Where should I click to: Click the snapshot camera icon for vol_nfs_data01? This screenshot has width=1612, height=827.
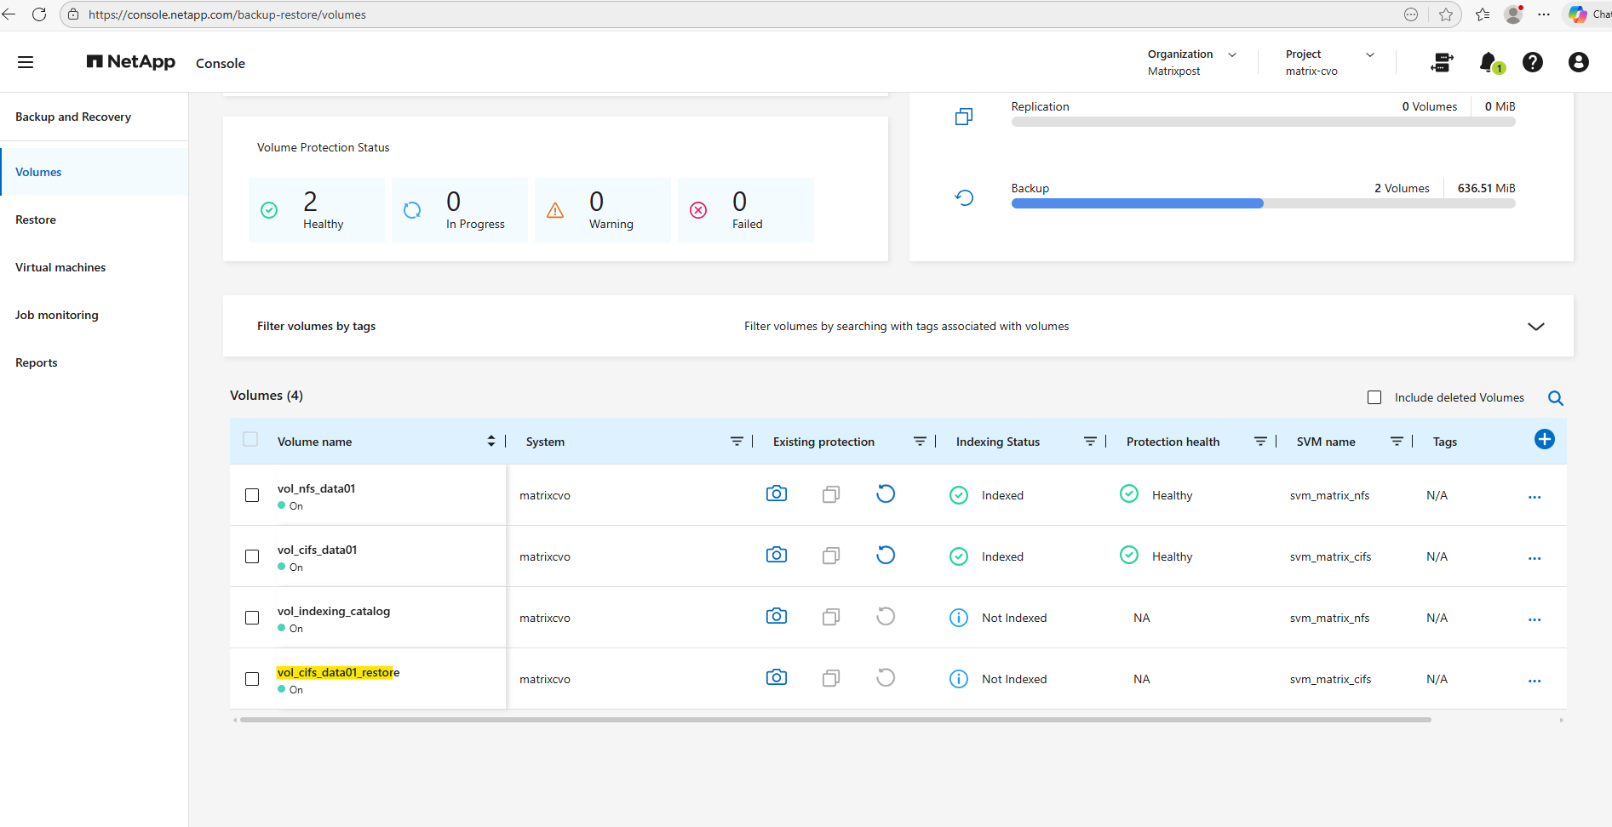click(776, 494)
